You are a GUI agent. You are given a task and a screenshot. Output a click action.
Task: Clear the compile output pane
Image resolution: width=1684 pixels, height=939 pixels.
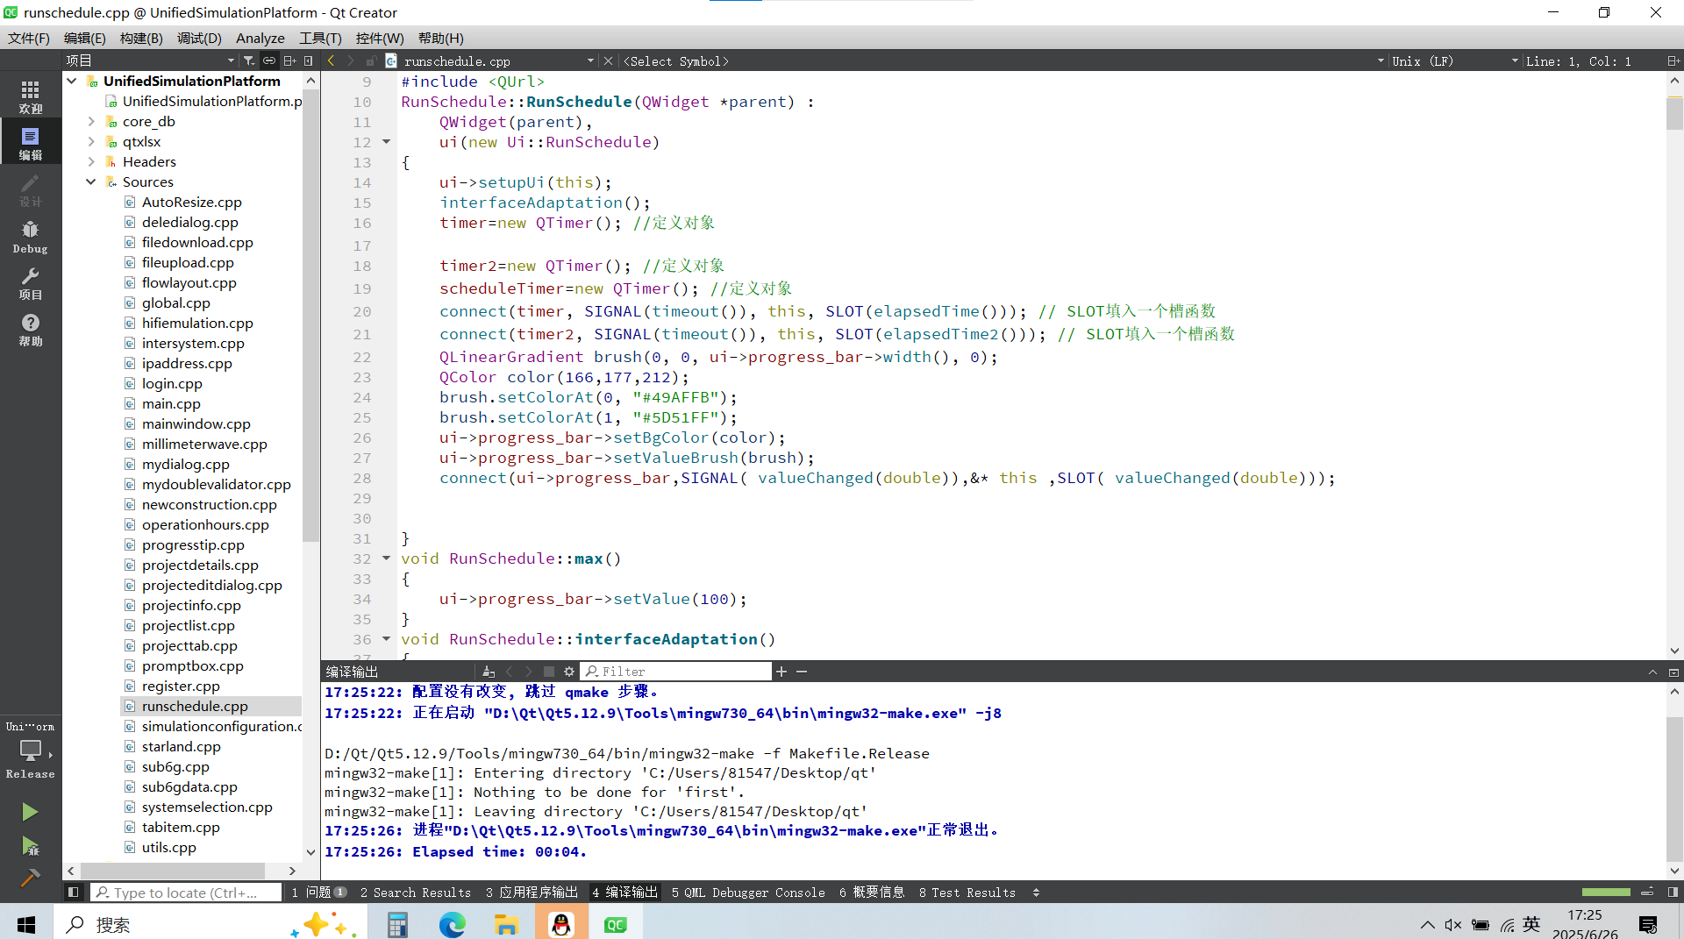(x=489, y=672)
